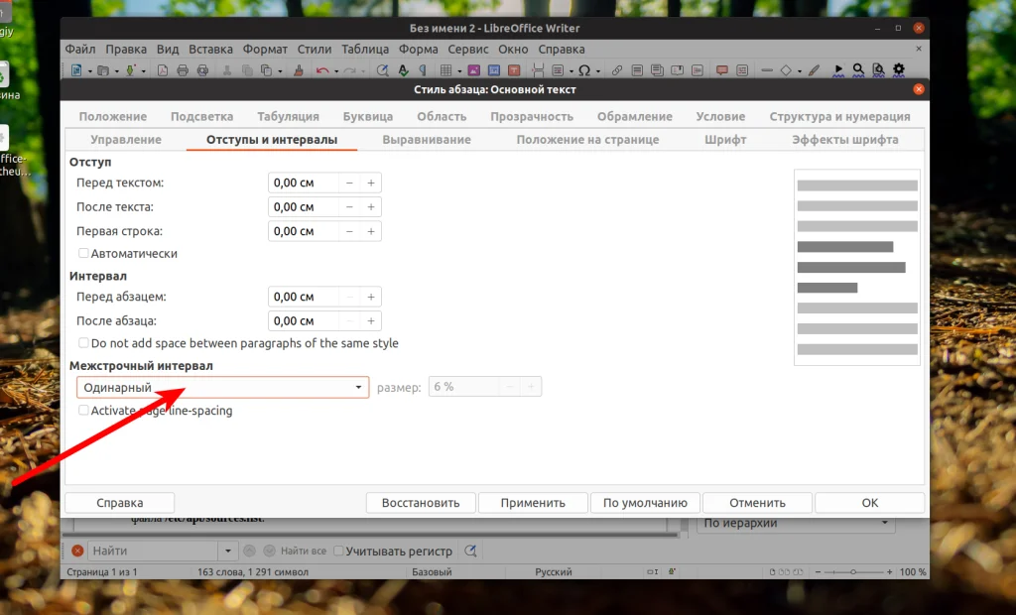
Task: Increase Перед текстом indent with plus button
Action: tap(371, 183)
